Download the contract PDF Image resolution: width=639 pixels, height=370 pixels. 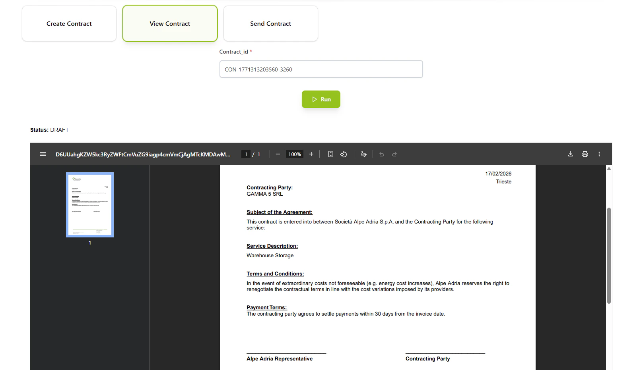pos(571,154)
